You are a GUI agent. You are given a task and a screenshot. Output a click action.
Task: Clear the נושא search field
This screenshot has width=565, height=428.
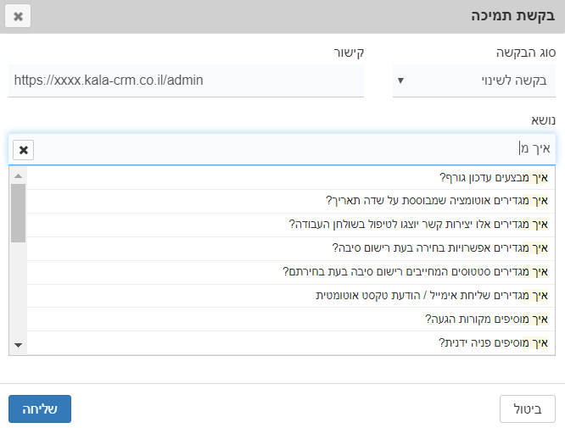tap(24, 150)
